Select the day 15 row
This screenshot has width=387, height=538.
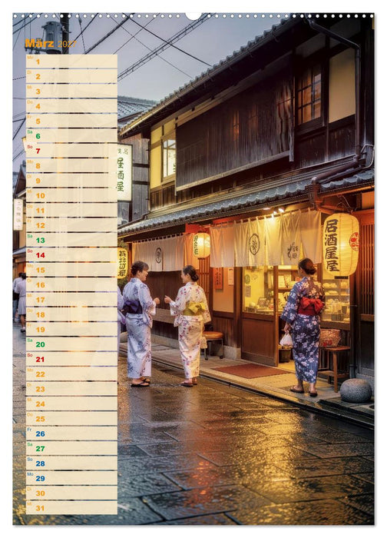coord(71,270)
